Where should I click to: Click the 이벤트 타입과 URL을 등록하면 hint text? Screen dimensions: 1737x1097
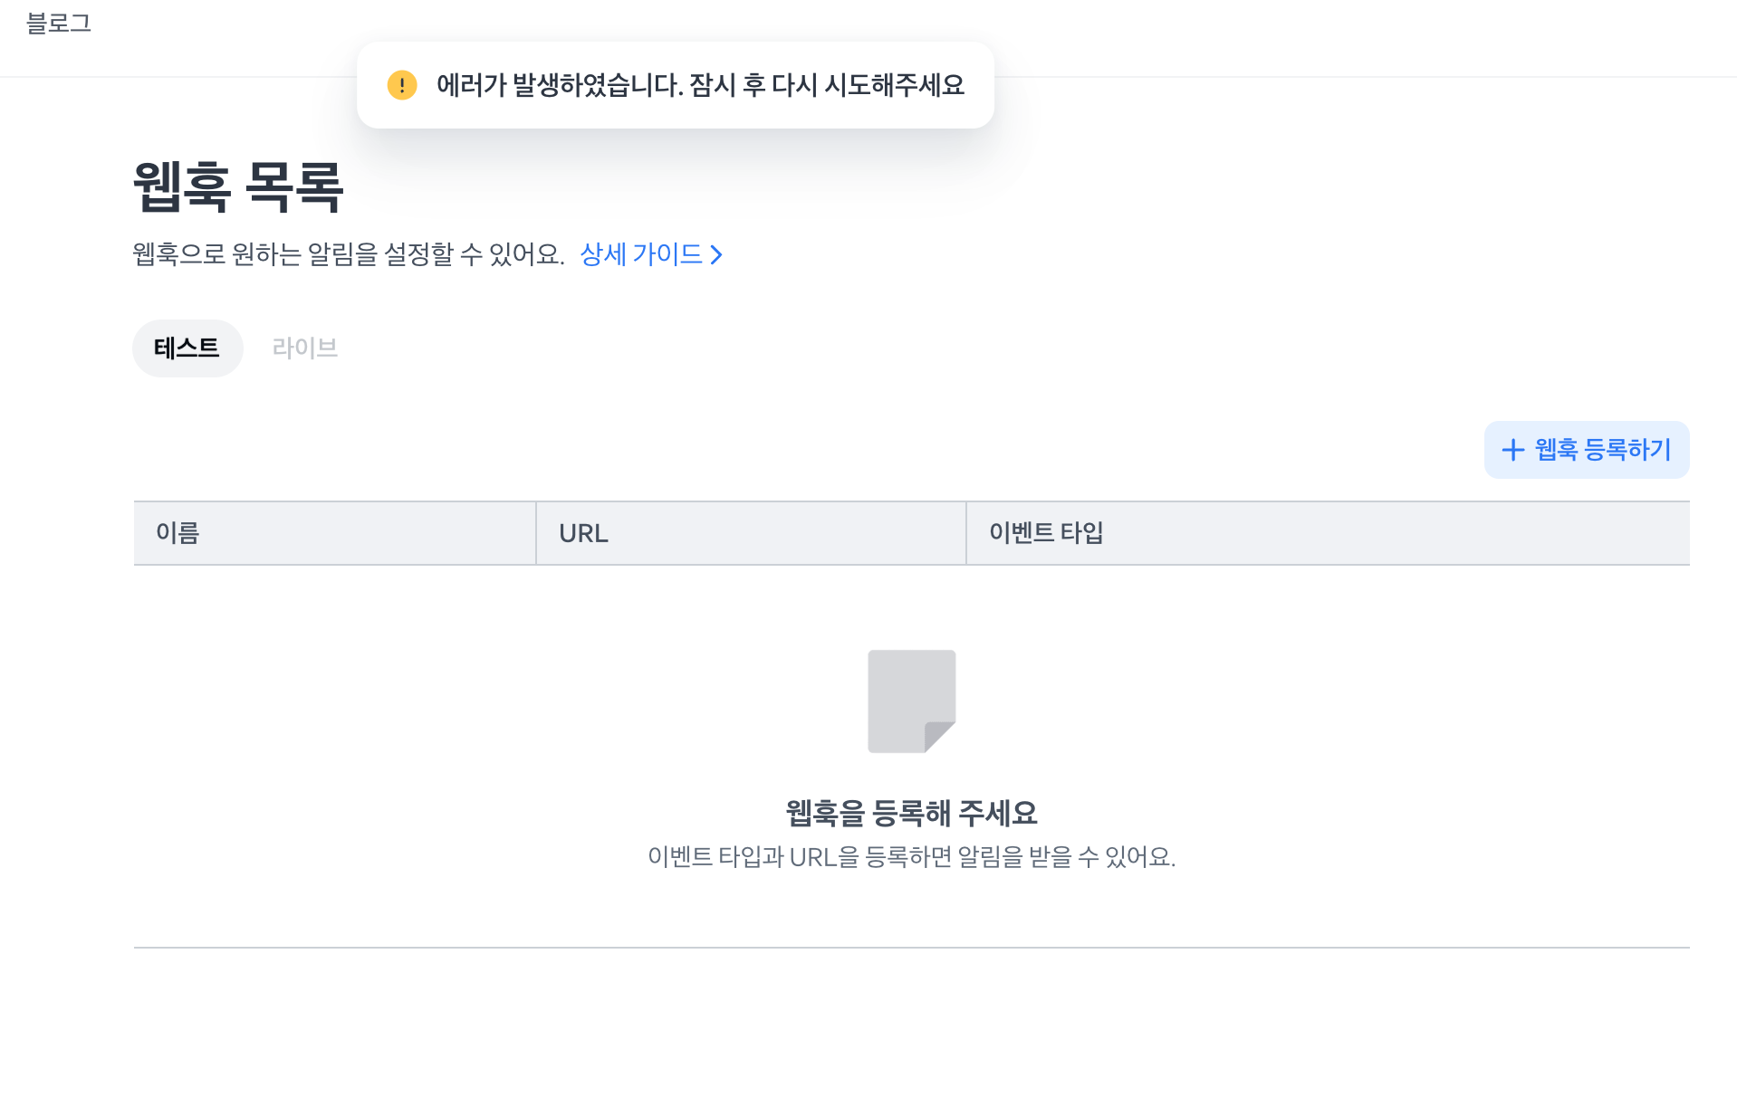click(911, 856)
